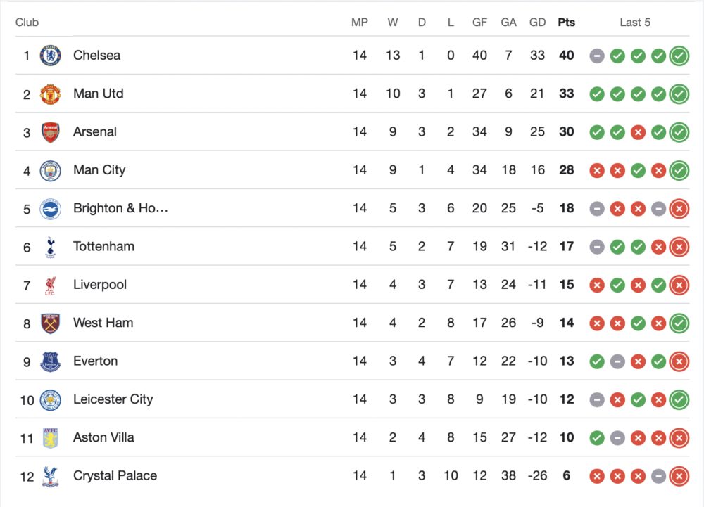Click the Tottenham cockerel crest
704x507 pixels.
(50, 247)
